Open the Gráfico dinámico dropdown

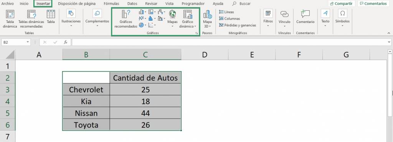[x=188, y=19]
